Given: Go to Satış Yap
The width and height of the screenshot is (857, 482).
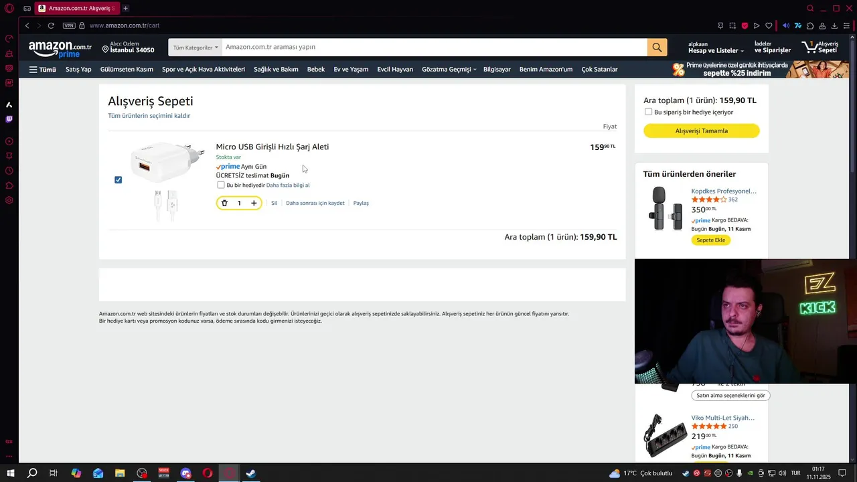Looking at the screenshot, I should (78, 70).
